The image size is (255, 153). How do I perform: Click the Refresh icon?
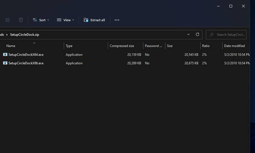click(198, 35)
